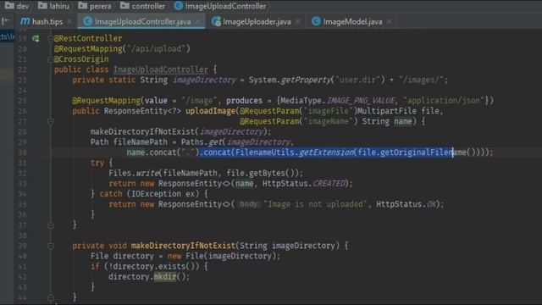The image size is (542, 305).
Task: Click the ImageUploader.java file icon
Action: click(217, 21)
